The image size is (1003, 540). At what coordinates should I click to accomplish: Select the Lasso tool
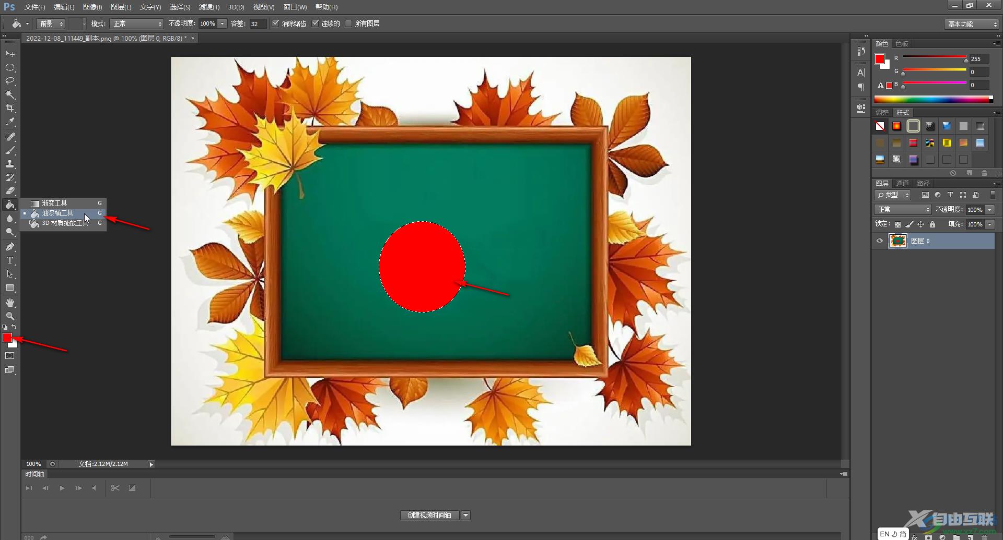pyautogui.click(x=10, y=81)
